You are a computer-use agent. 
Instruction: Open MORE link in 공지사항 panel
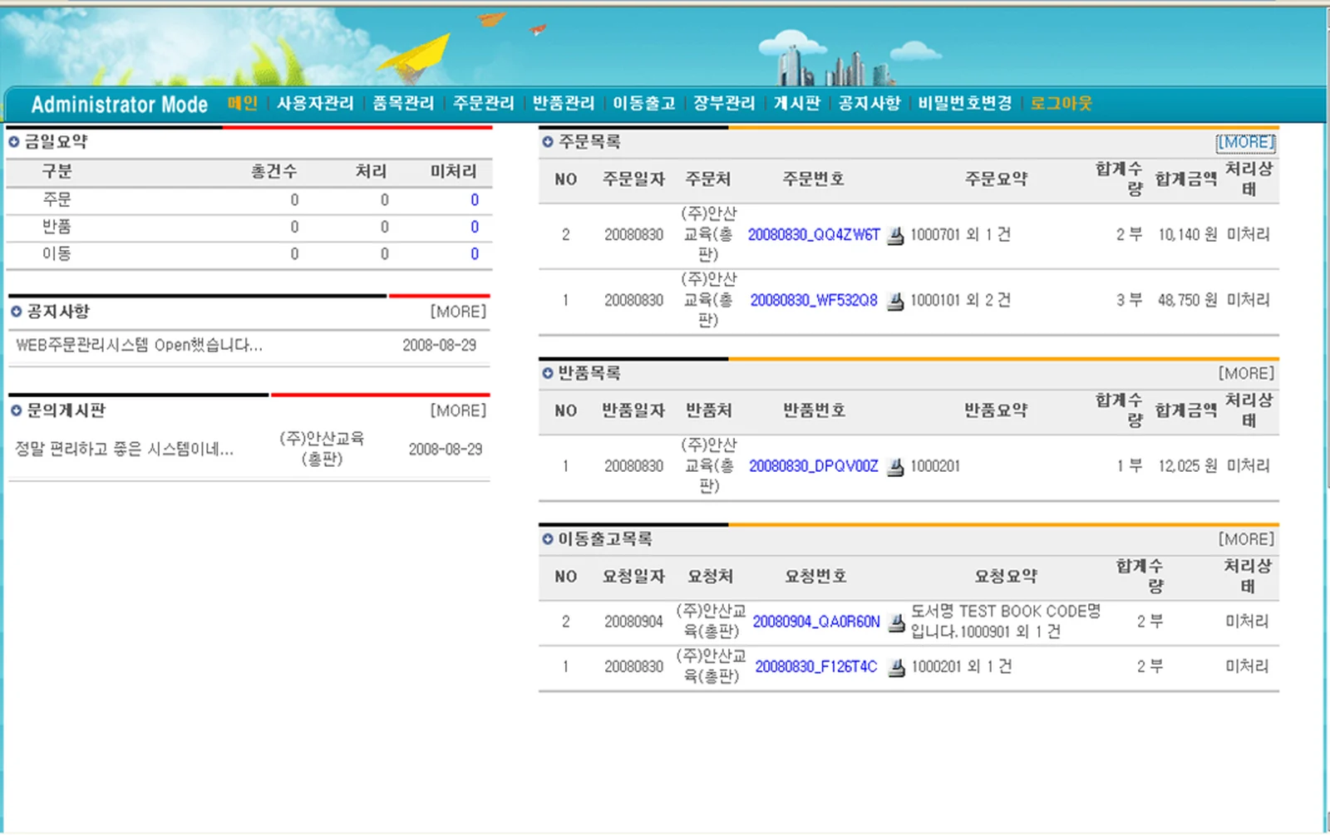point(458,312)
